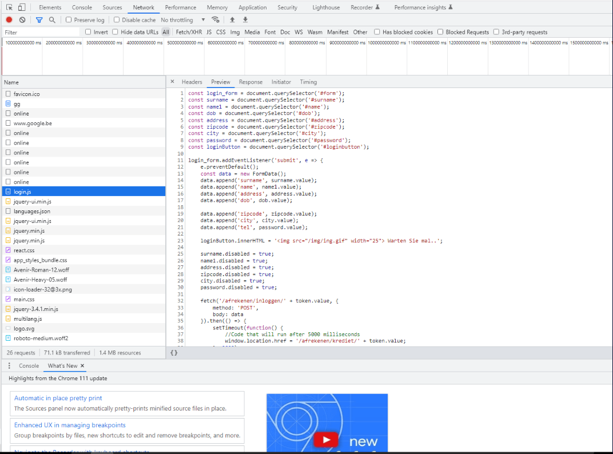The height and width of the screenshot is (454, 613).
Task: Check Hide data URLs checkbox
Action: click(x=115, y=31)
